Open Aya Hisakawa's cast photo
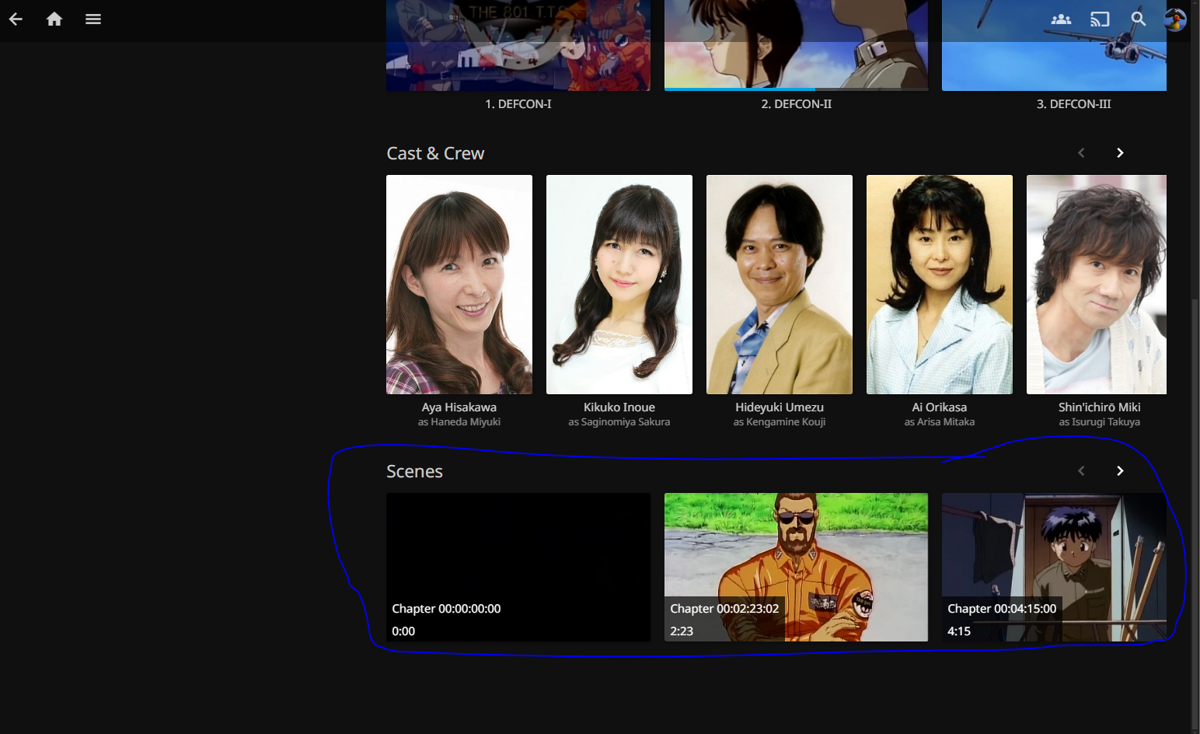1200x734 pixels. [459, 285]
